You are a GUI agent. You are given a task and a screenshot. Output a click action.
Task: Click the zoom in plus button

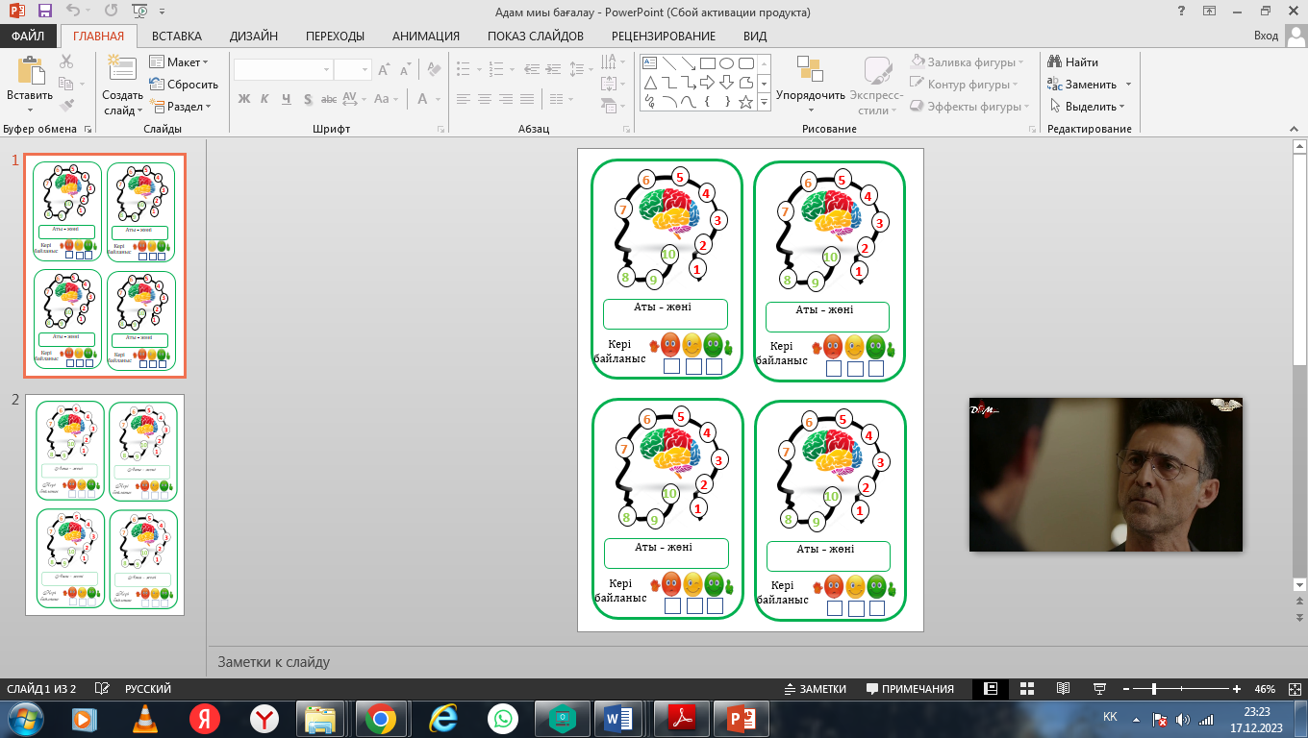[x=1238, y=689]
